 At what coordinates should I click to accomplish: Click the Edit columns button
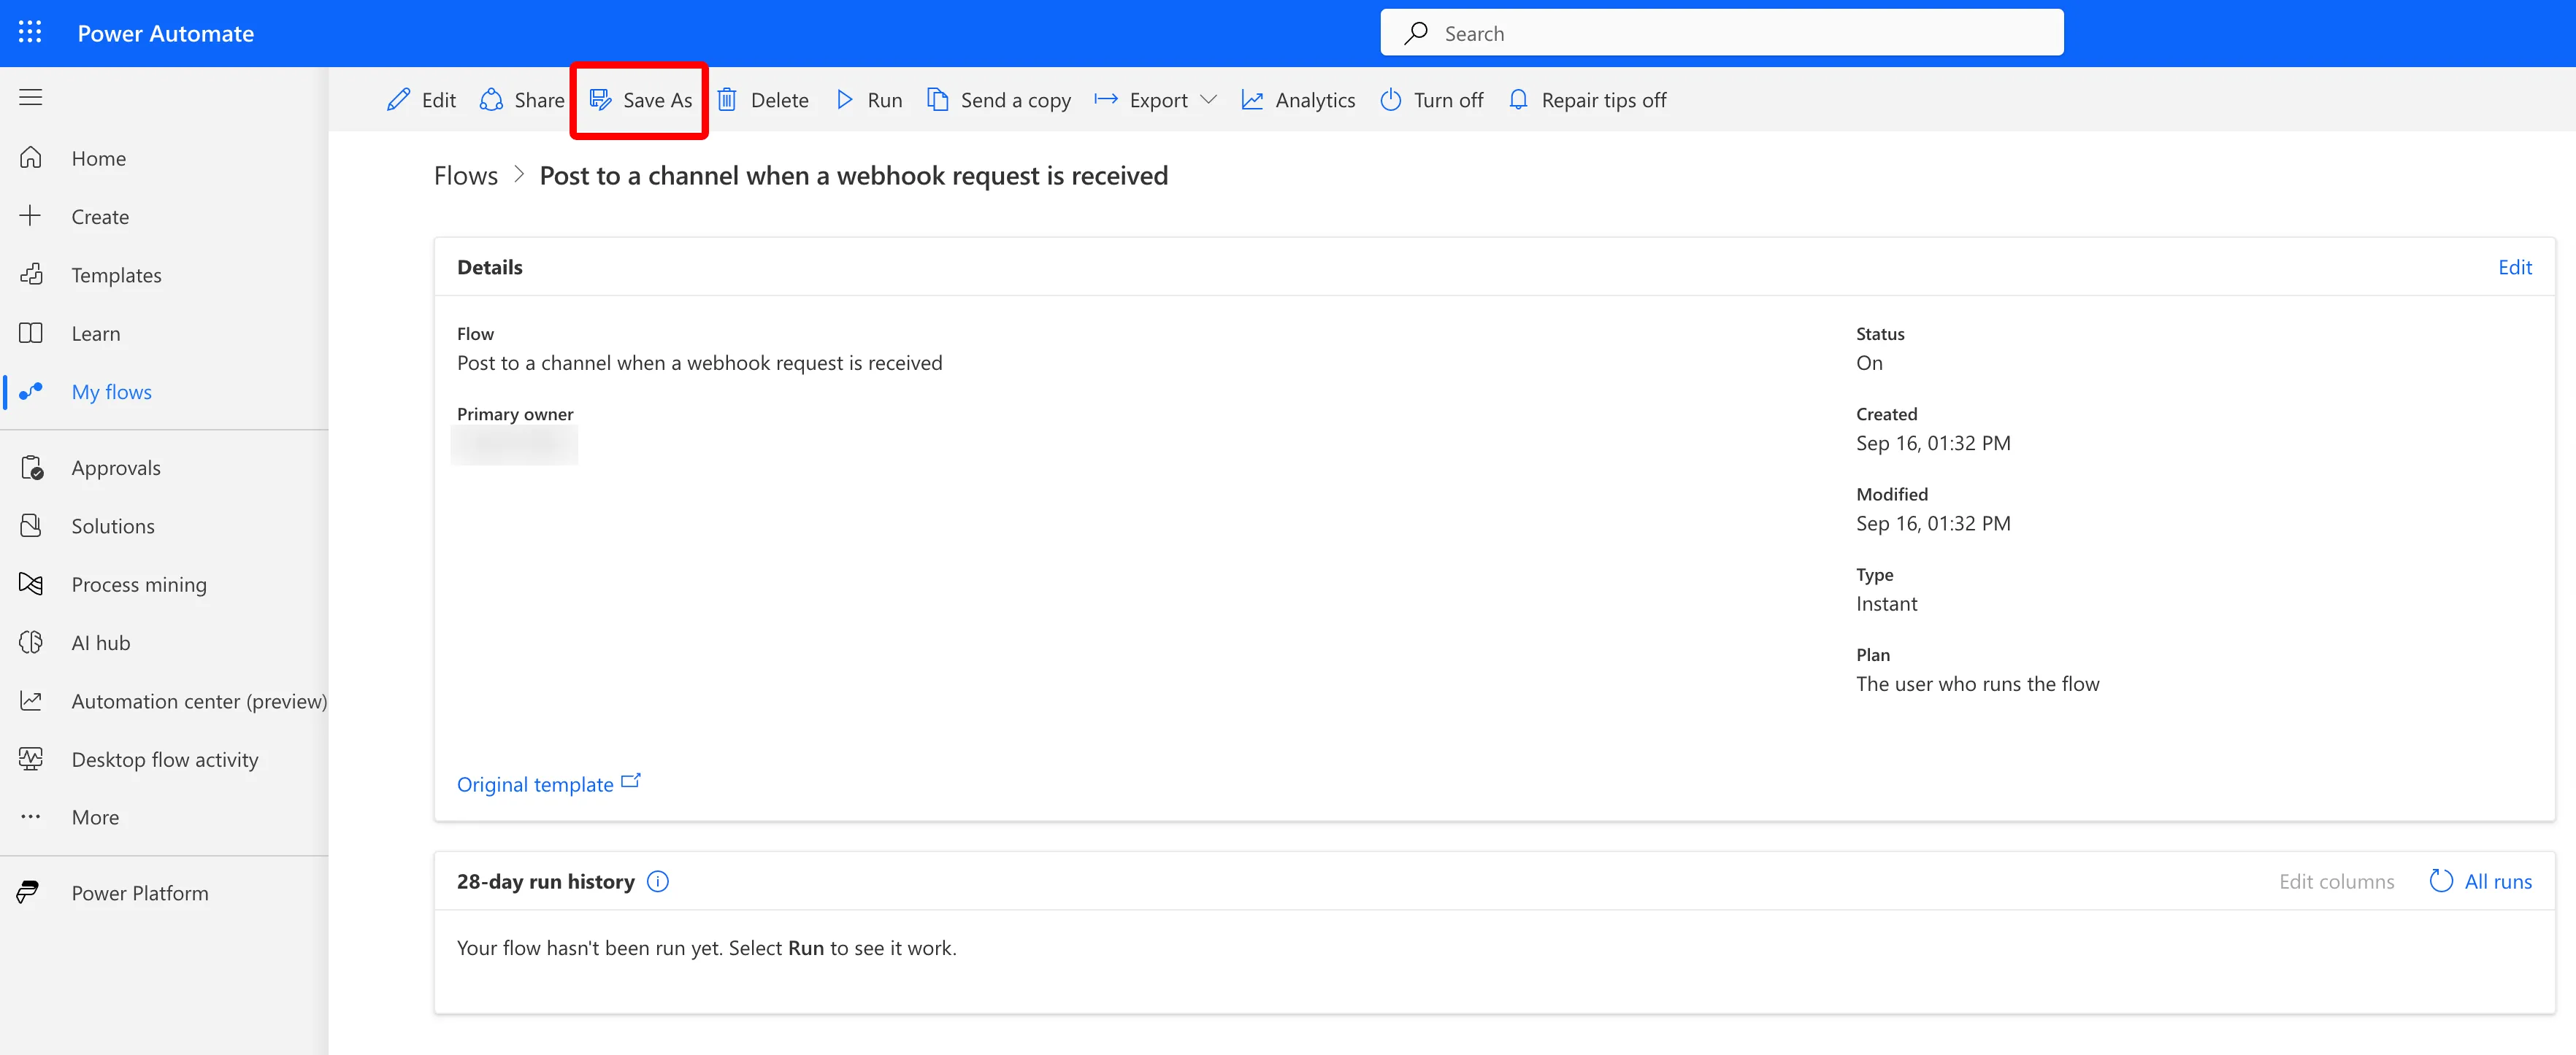(2336, 881)
